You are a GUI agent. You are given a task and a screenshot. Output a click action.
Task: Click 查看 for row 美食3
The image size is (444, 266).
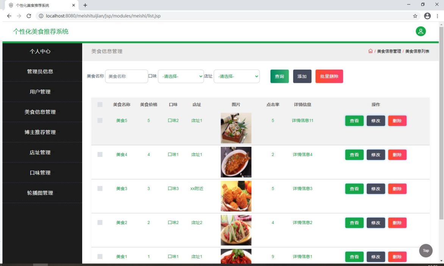tap(354, 189)
